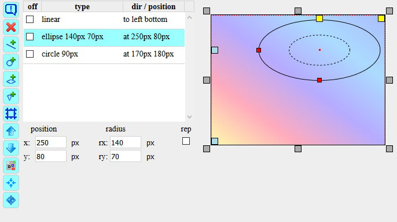Enable the rep checkbox
Viewport: 397px width, 222px height.
186,141
